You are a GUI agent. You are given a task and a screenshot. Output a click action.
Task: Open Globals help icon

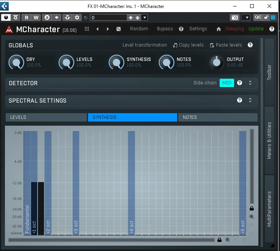point(250,45)
